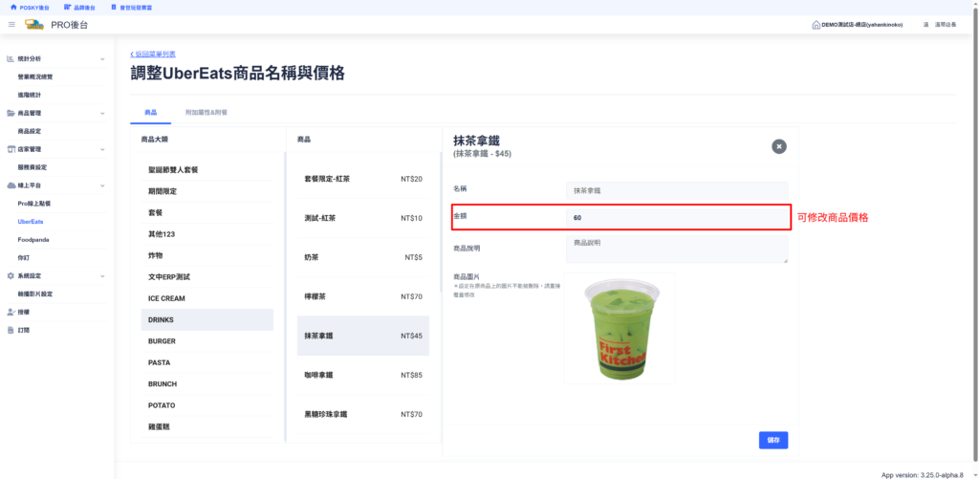Click the PRO後台 logo icon
This screenshot has width=979, height=479.
[34, 24]
